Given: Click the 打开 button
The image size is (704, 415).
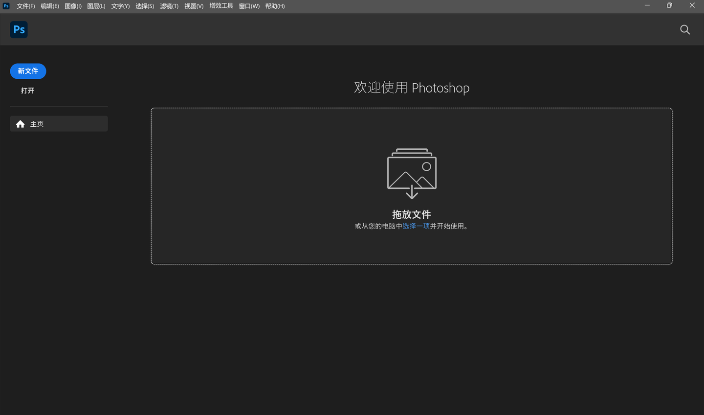Looking at the screenshot, I should (28, 91).
